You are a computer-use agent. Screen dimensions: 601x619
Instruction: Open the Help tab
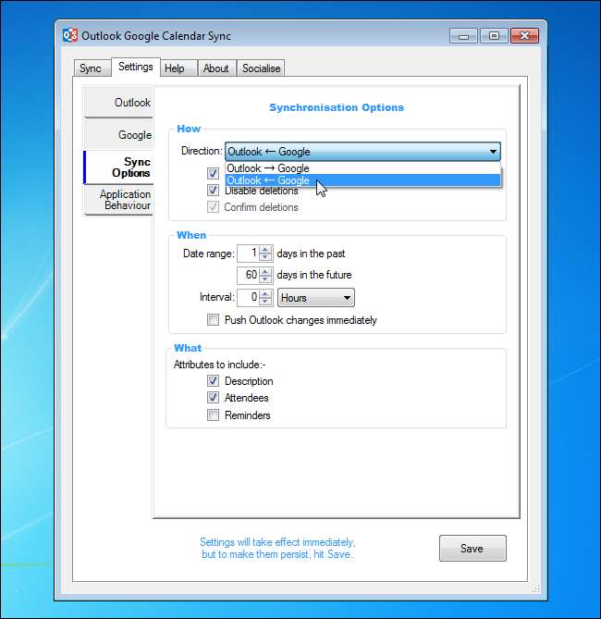pyautogui.click(x=178, y=68)
